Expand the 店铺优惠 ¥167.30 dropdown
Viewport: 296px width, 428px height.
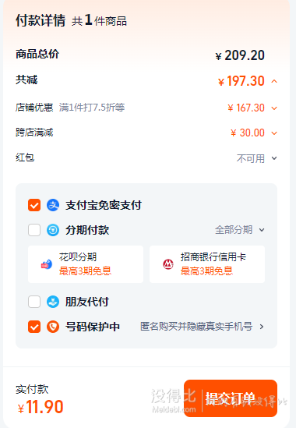coord(274,108)
